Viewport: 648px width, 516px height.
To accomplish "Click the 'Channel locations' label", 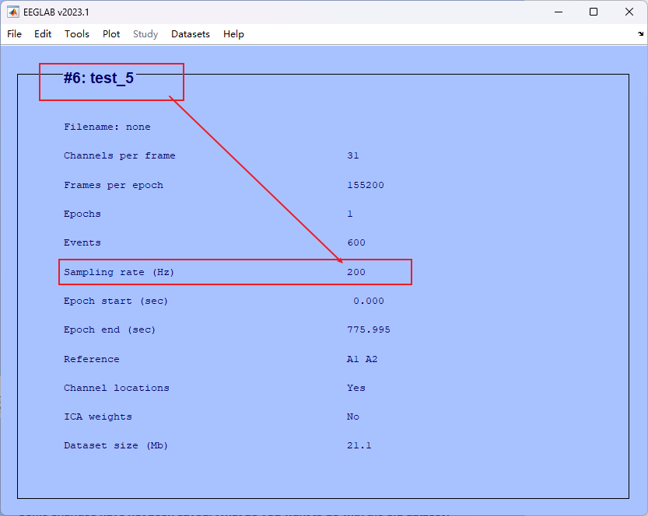I will tap(117, 388).
